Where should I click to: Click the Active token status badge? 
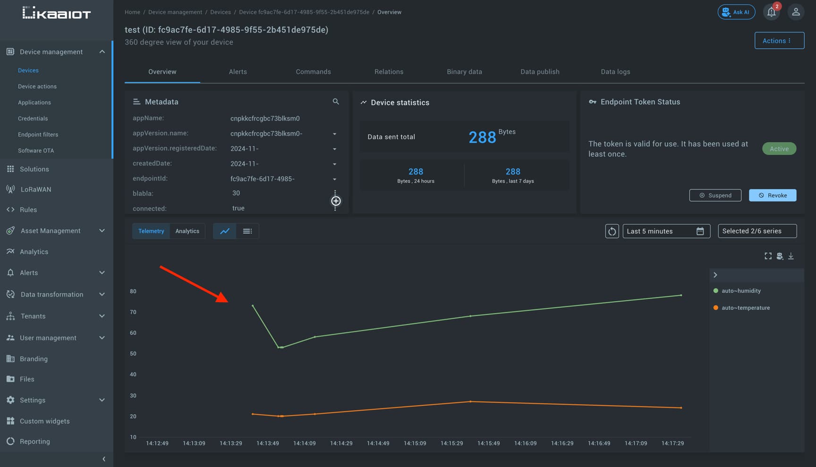point(779,149)
